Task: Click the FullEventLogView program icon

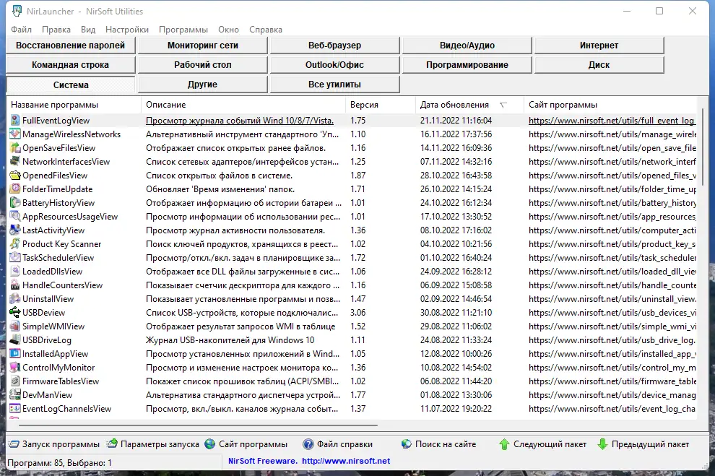Action: [15, 121]
